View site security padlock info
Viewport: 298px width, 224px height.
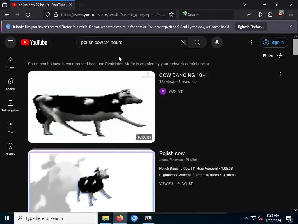coord(56,15)
